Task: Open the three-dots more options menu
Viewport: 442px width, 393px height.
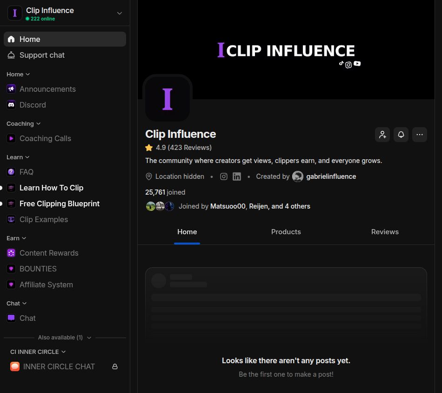Action: coord(420,135)
